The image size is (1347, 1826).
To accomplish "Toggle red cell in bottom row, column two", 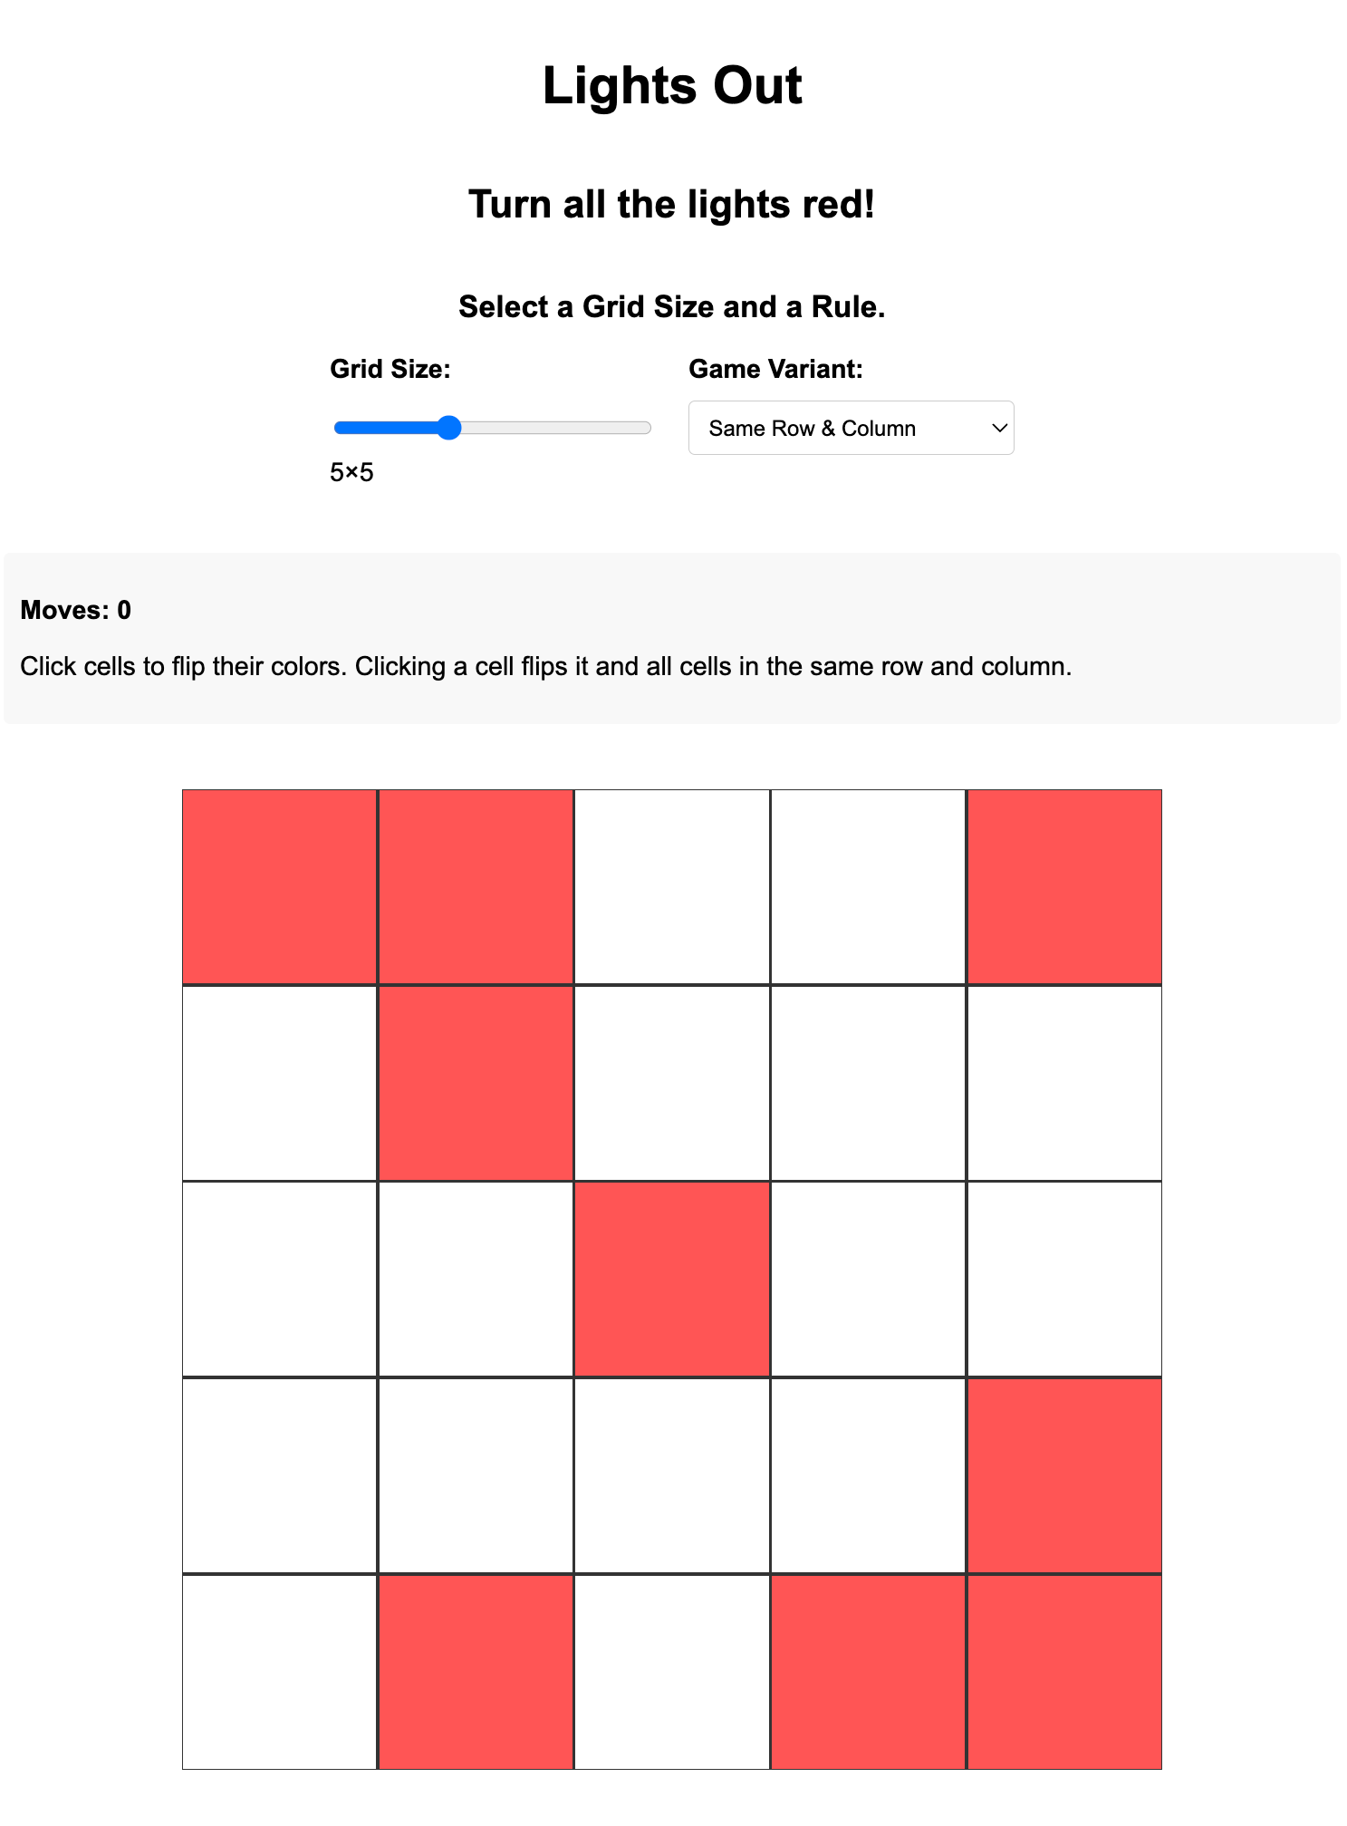I will [x=476, y=1672].
